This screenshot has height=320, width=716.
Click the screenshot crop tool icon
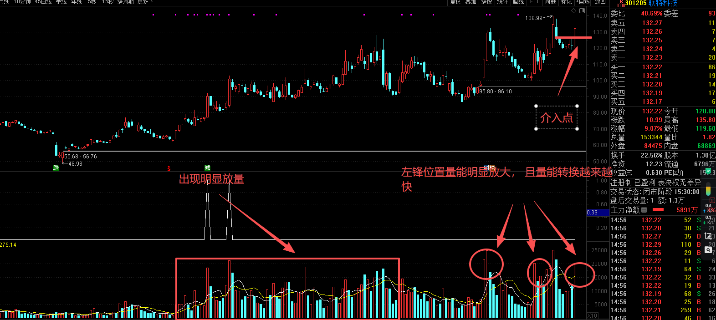(708, 236)
